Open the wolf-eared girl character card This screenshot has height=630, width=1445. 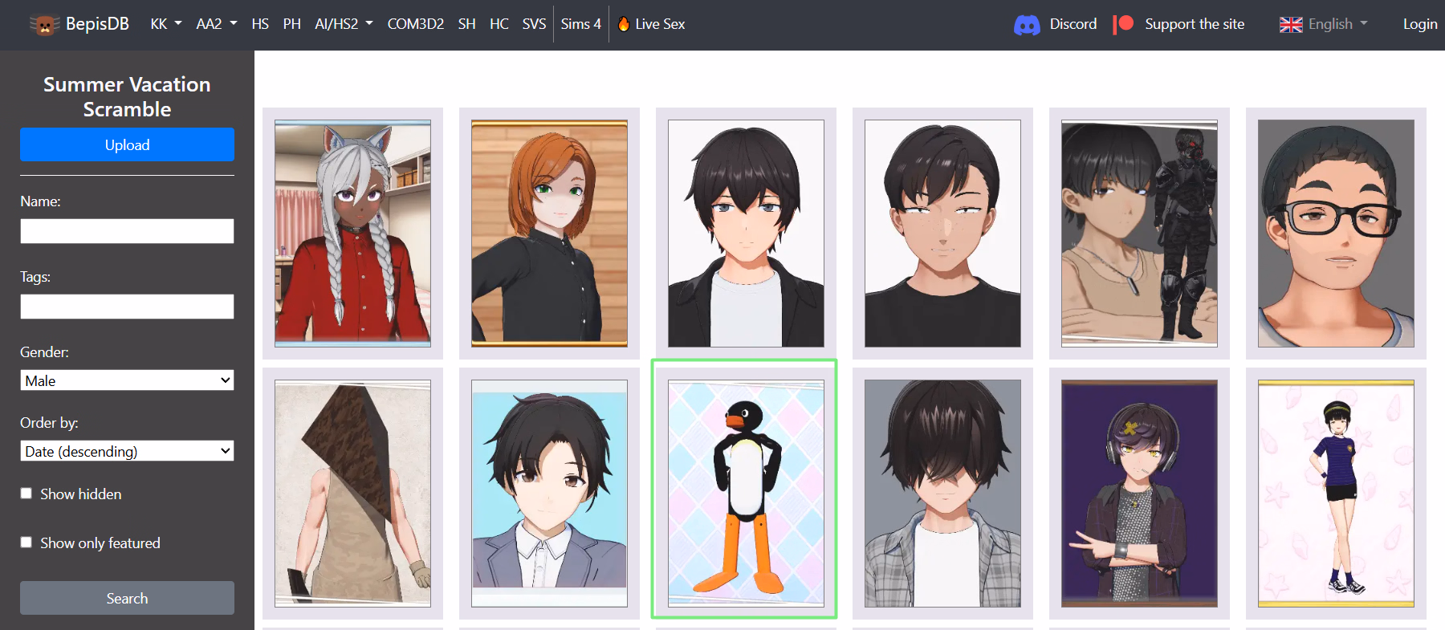352,233
